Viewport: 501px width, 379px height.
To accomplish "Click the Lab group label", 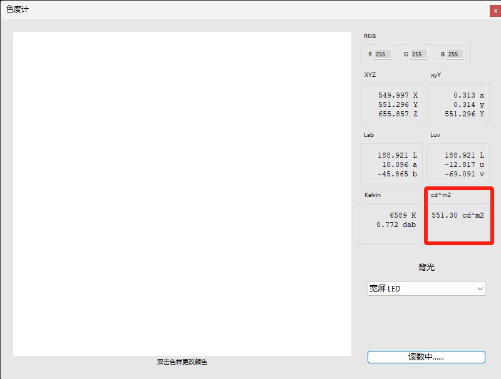I will (x=369, y=135).
